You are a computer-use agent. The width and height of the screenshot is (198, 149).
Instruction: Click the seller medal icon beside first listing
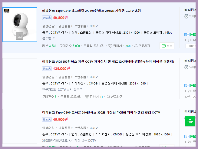(186, 16)
